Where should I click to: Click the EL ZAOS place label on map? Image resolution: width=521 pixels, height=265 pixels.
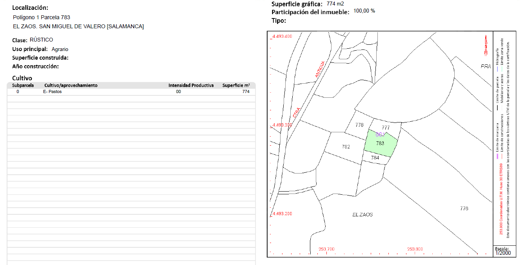tap(362, 215)
